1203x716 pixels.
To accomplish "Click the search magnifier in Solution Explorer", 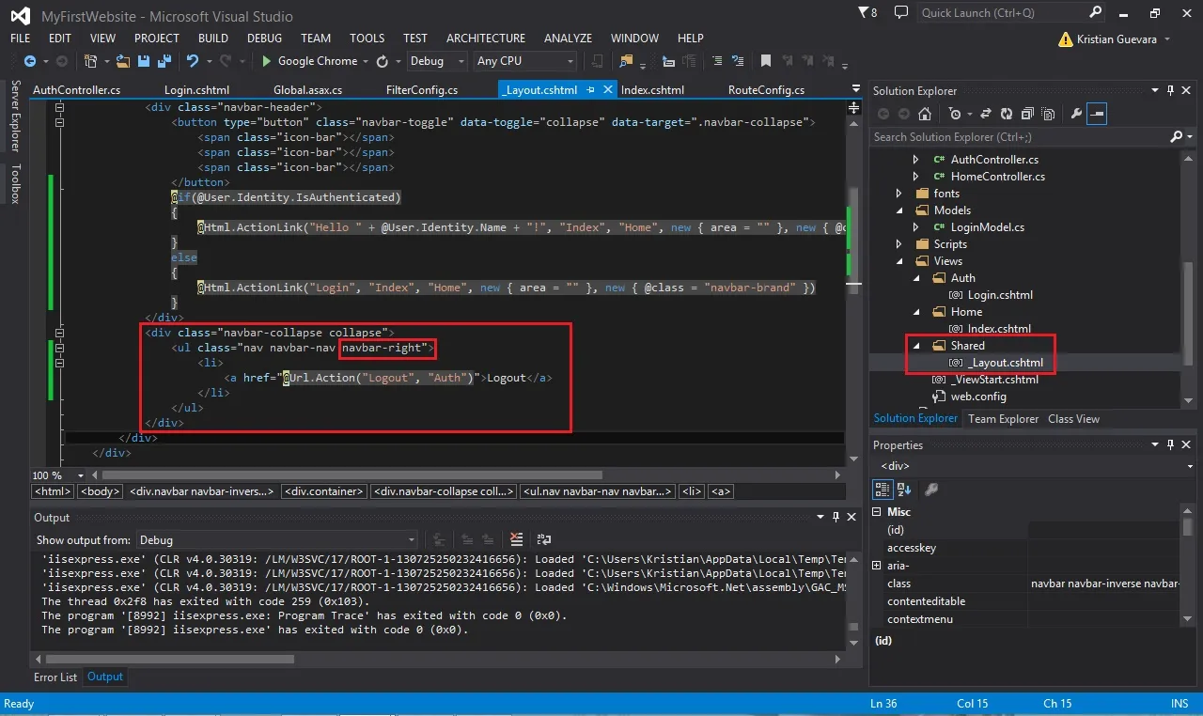I will pyautogui.click(x=1177, y=137).
